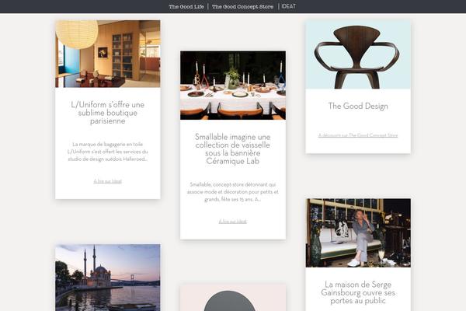Screen dimensions: 466x311
Task: Open the pink card with grey circle
Action: click(x=233, y=298)
